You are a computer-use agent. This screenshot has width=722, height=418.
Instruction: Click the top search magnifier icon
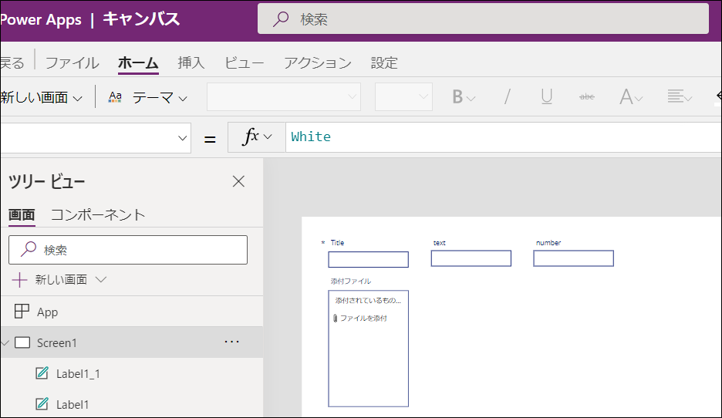point(281,19)
